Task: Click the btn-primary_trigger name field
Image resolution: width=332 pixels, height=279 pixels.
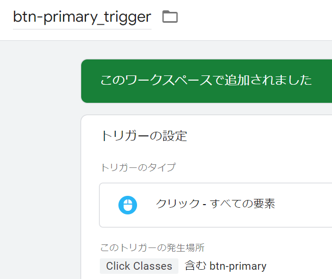Action: [82, 17]
